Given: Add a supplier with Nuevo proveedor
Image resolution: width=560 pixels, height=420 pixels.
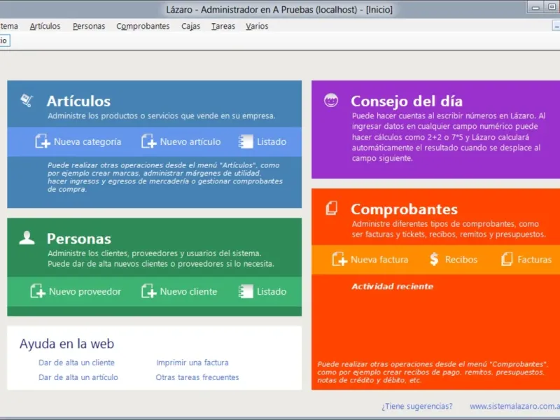Looking at the screenshot, I should (85, 291).
